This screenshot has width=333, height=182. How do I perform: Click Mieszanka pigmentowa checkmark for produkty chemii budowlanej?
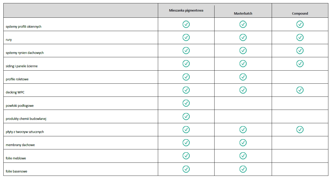click(186, 116)
